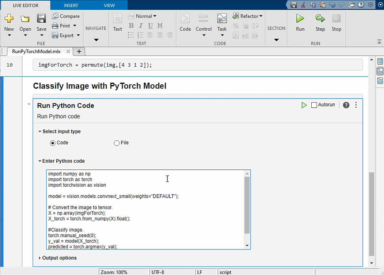Click the Print icon
The height and width of the screenshot is (275, 384).
(x=55, y=26)
